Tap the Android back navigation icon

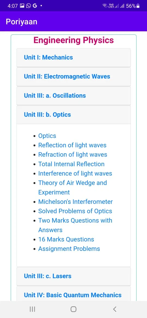click(115, 309)
